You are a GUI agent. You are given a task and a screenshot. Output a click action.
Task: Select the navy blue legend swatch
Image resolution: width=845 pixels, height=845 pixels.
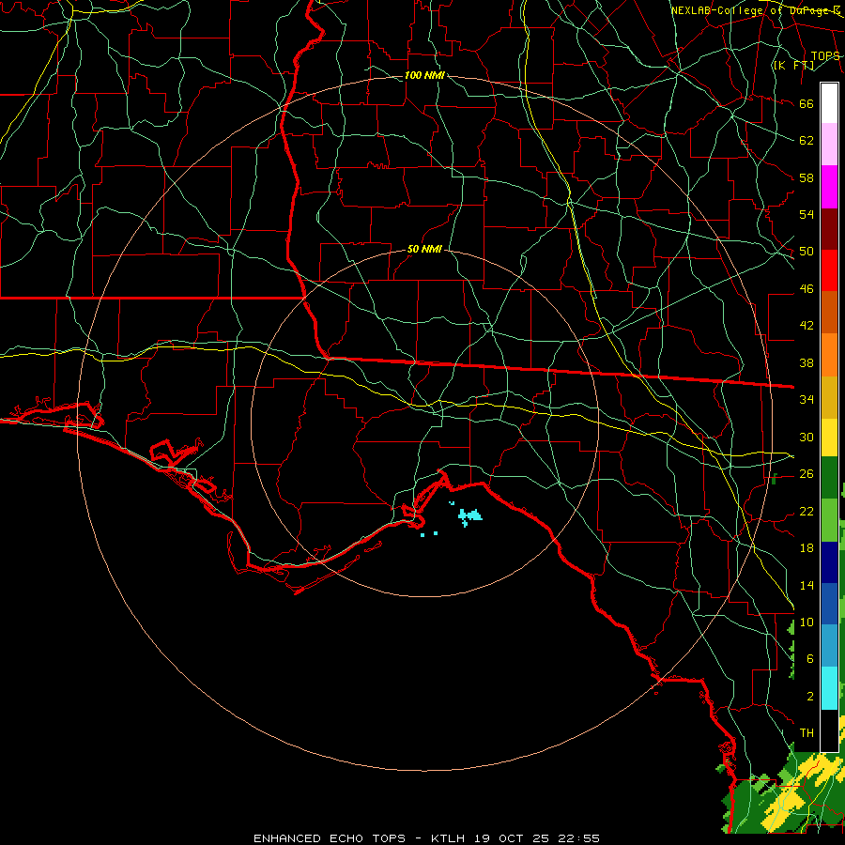click(829, 562)
